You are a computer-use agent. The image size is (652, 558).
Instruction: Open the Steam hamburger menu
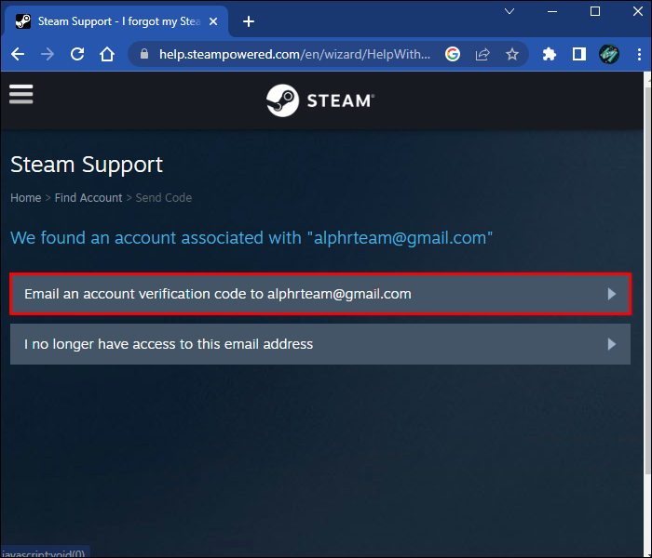(20, 94)
